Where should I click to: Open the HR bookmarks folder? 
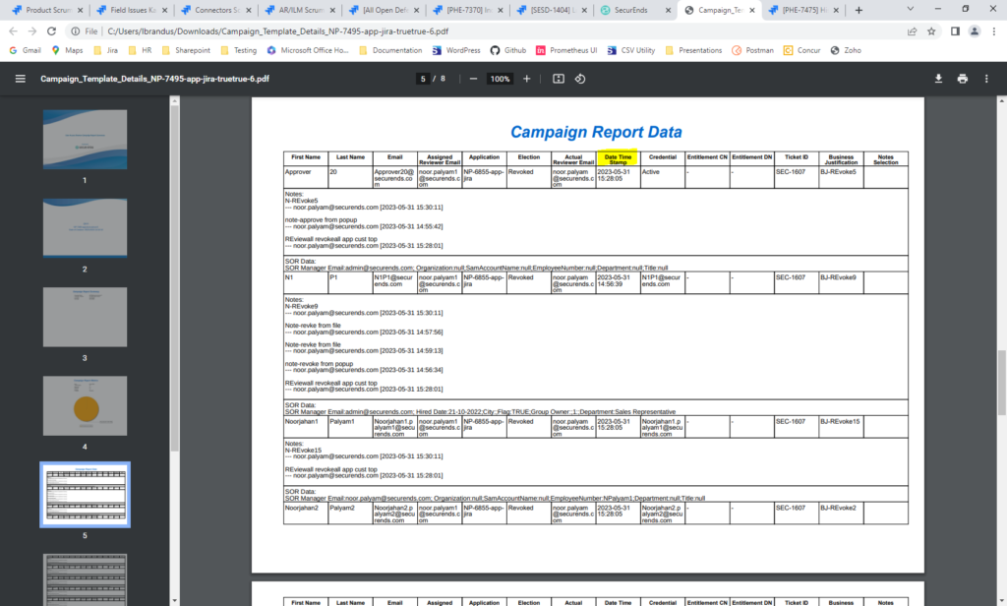141,50
